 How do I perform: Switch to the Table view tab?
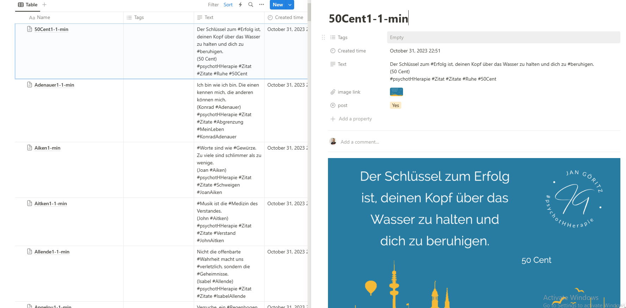pos(27,5)
